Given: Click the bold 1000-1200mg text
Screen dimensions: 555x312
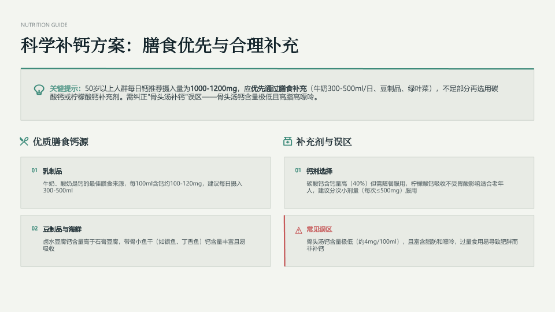Looking at the screenshot, I should point(213,88).
